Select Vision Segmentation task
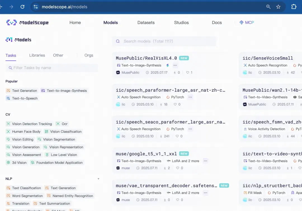 point(56,139)
